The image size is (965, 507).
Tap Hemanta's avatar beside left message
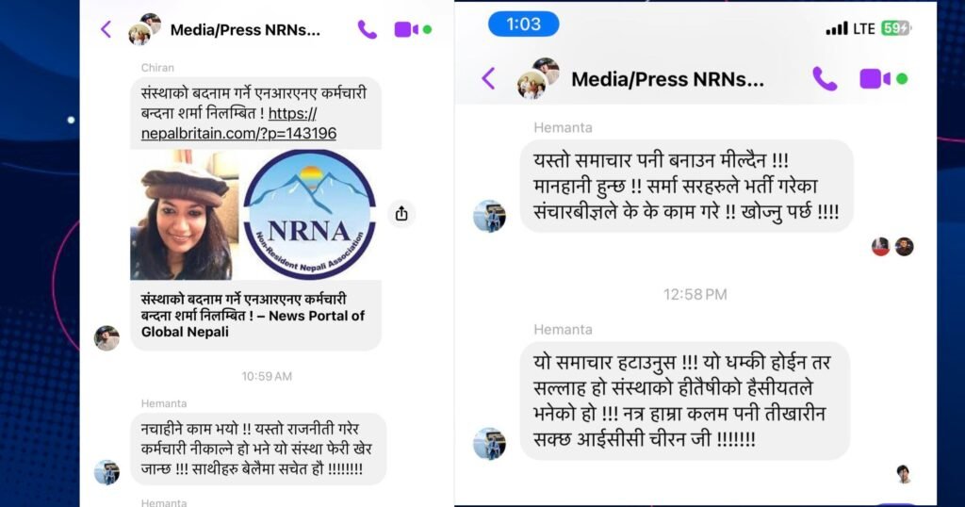(x=106, y=472)
